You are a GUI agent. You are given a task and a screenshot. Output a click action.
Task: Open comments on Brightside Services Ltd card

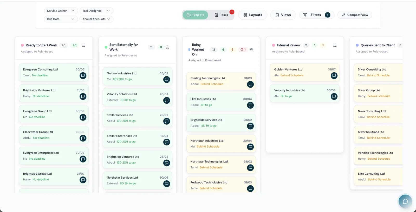(250, 126)
